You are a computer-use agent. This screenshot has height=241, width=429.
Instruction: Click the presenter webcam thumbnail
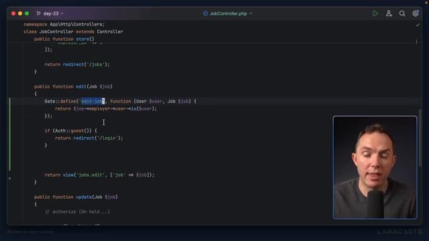tap(375, 167)
